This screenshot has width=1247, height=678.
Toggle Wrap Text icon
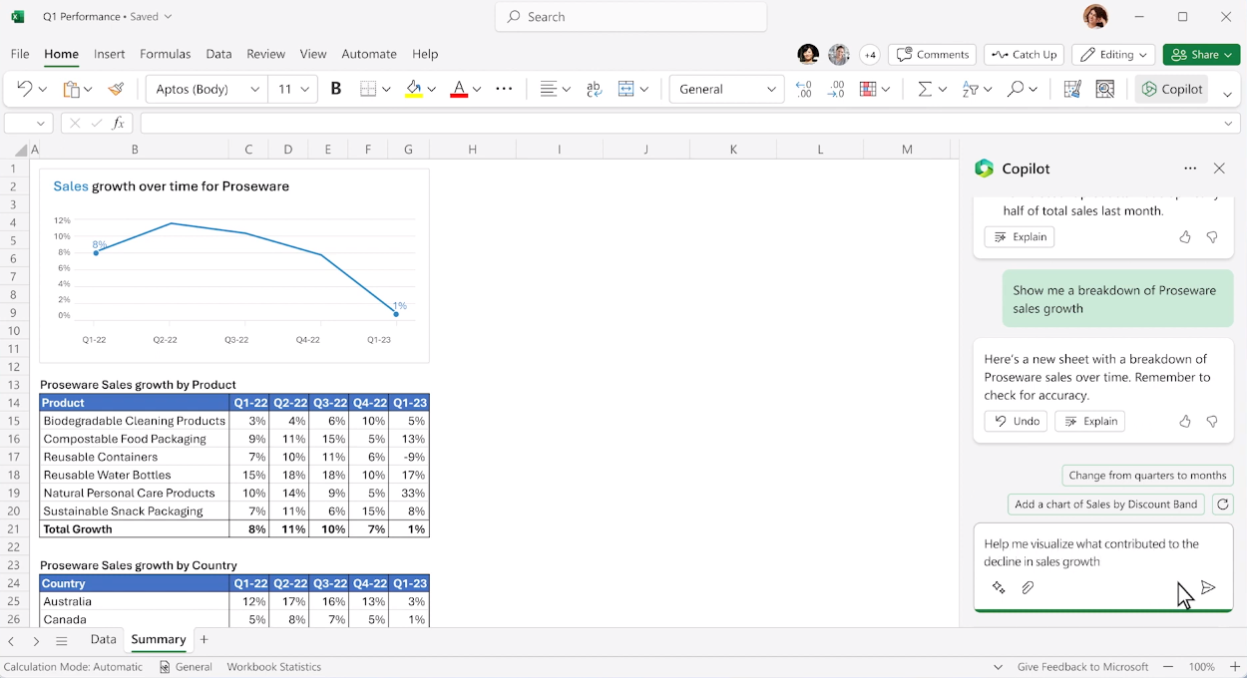coord(595,89)
